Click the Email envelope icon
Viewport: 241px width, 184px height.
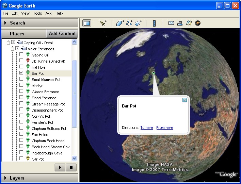(171, 23)
